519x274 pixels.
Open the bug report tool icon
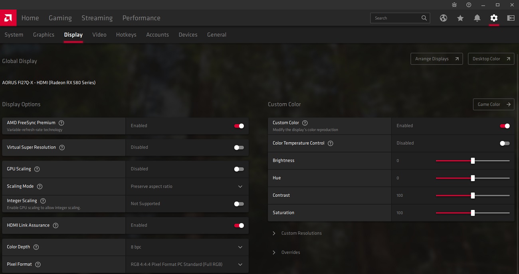[x=454, y=5]
